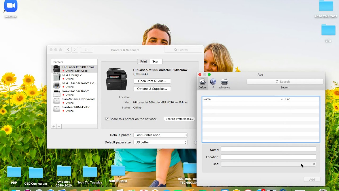Select the SUB FOLDER desktop folder
Image resolution: width=339 pixels, height=191 pixels.
coord(118,174)
